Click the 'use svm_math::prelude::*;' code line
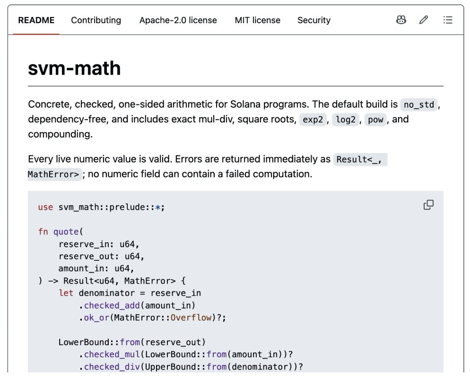Viewport: 470px width, 379px height. 101,207
